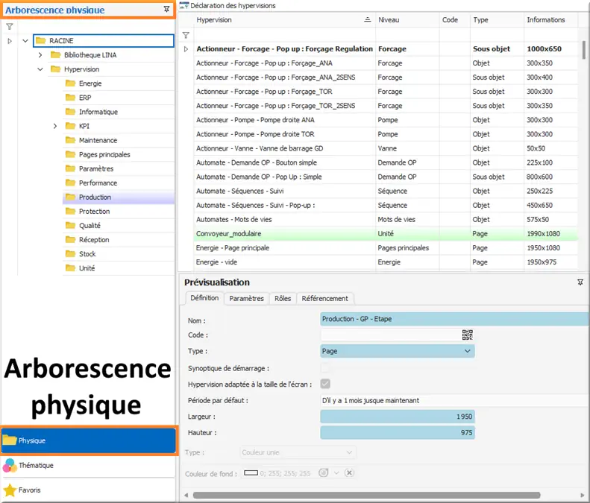Switch to the Paramètres tab
The width and height of the screenshot is (590, 503).
click(x=246, y=299)
